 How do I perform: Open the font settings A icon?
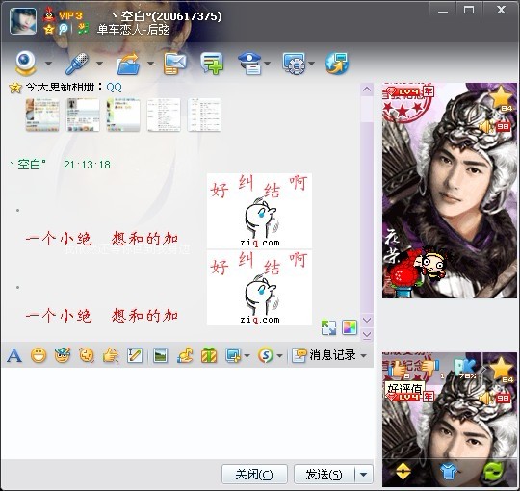click(x=14, y=356)
